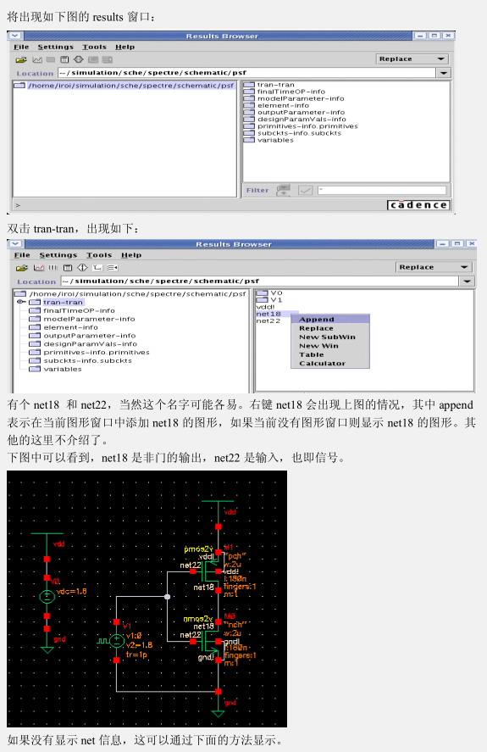Open Replace dropdown in lower Results Browser

click(x=434, y=267)
